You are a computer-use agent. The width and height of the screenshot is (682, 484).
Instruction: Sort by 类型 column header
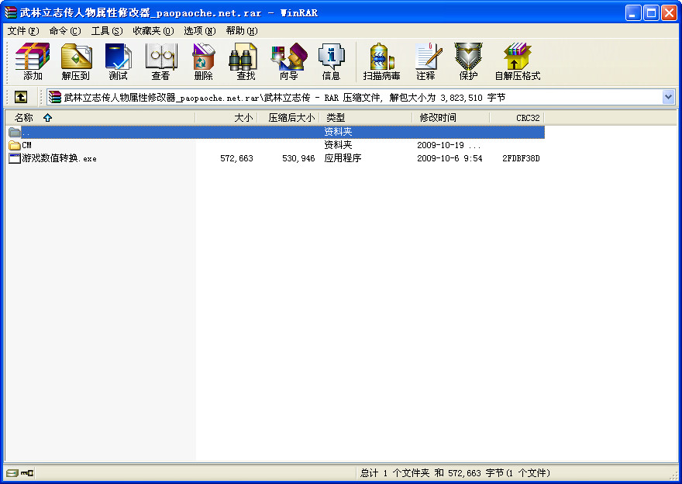365,118
